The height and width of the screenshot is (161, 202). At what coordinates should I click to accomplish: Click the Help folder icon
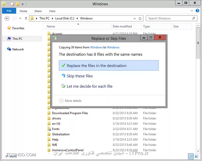49,140
